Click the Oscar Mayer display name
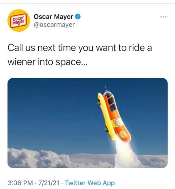The height and width of the screenshot is (189, 175). point(53,17)
